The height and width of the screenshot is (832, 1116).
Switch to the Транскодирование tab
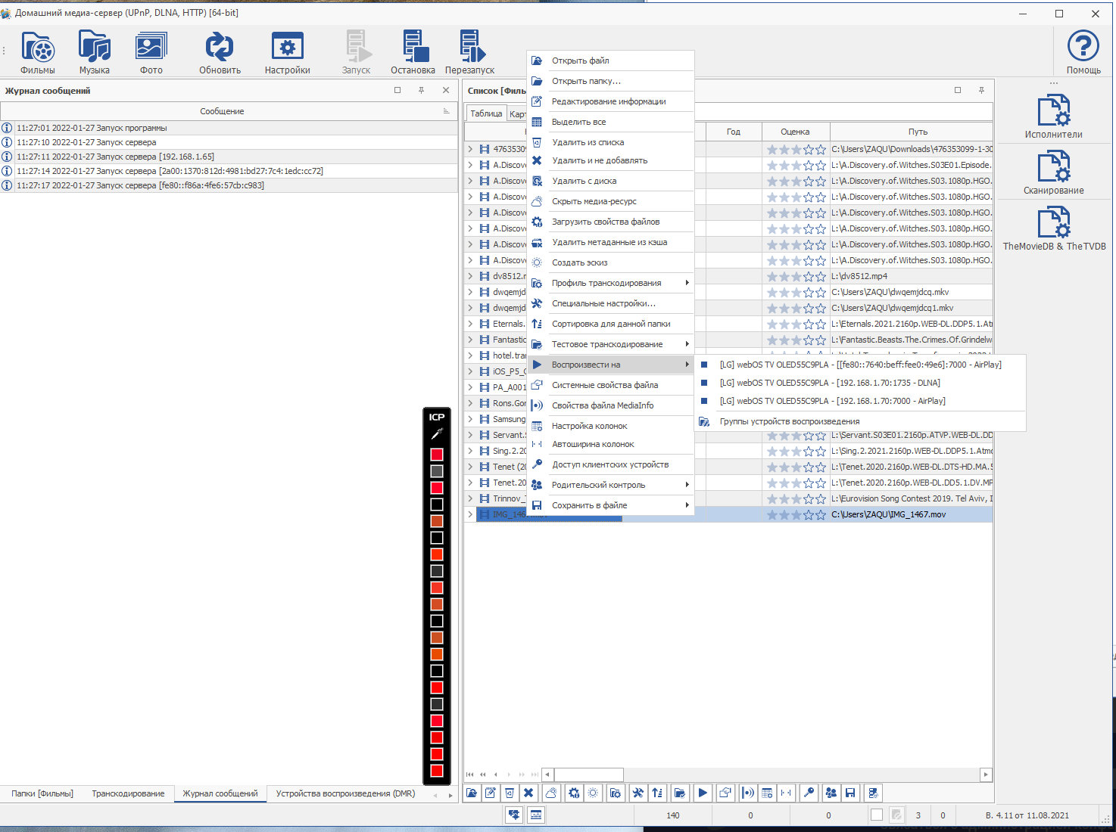pyautogui.click(x=128, y=793)
